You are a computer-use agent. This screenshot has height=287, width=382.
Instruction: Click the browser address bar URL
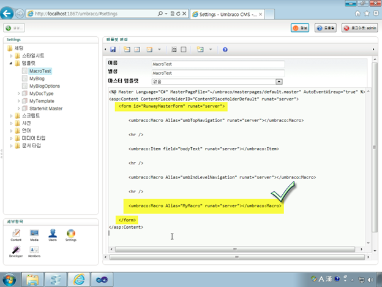click(x=76, y=13)
